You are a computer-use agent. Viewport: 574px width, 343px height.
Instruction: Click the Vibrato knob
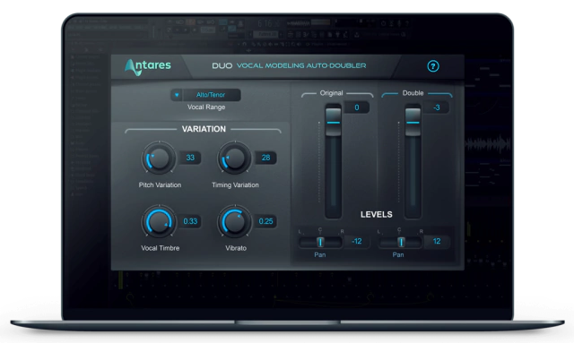pyautogui.click(x=235, y=221)
